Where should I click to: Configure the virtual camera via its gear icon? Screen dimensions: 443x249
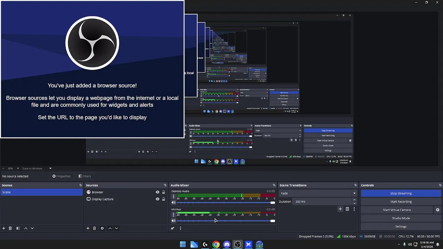click(x=437, y=210)
